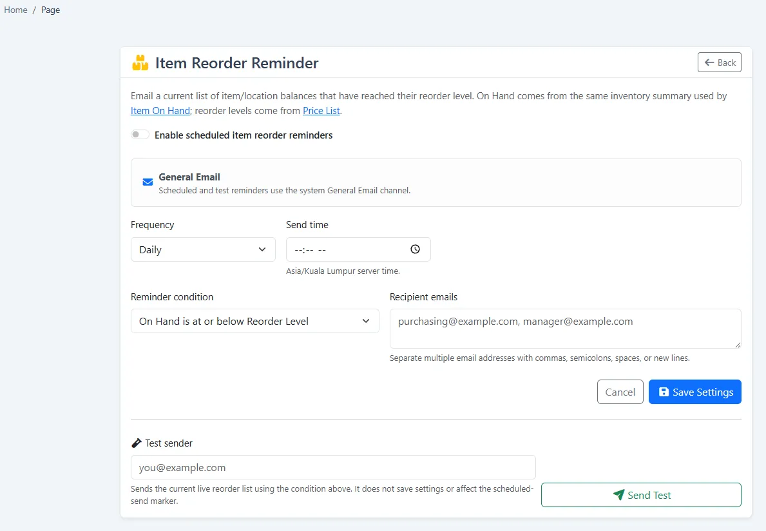The image size is (766, 531).
Task: Click the Page breadcrumb item
Action: click(x=50, y=10)
